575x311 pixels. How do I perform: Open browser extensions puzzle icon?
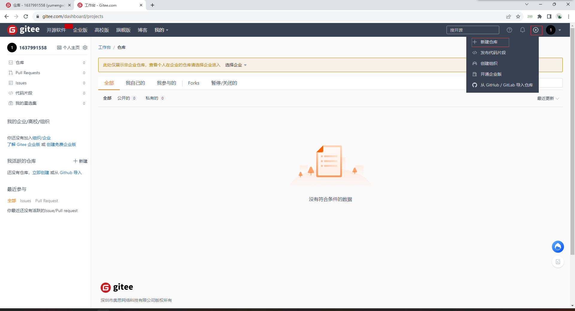coord(540,16)
